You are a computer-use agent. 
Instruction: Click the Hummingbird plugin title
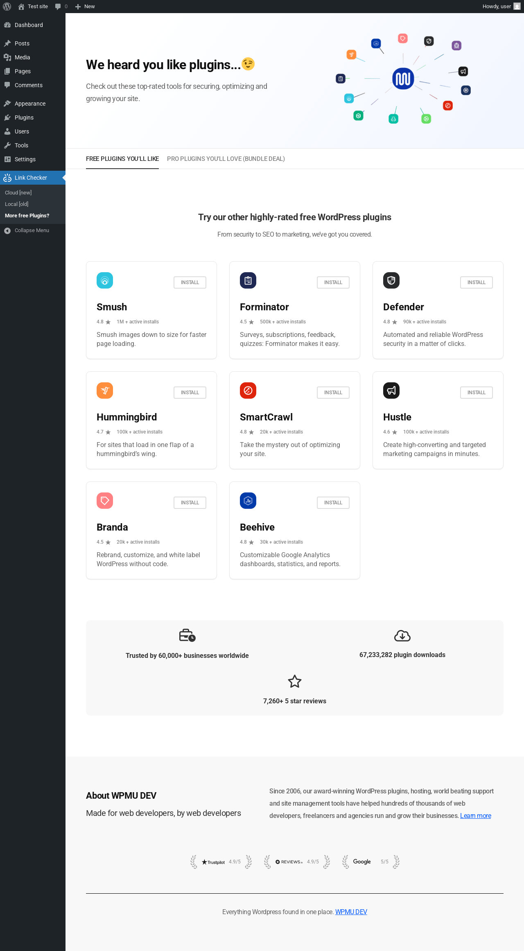(127, 417)
